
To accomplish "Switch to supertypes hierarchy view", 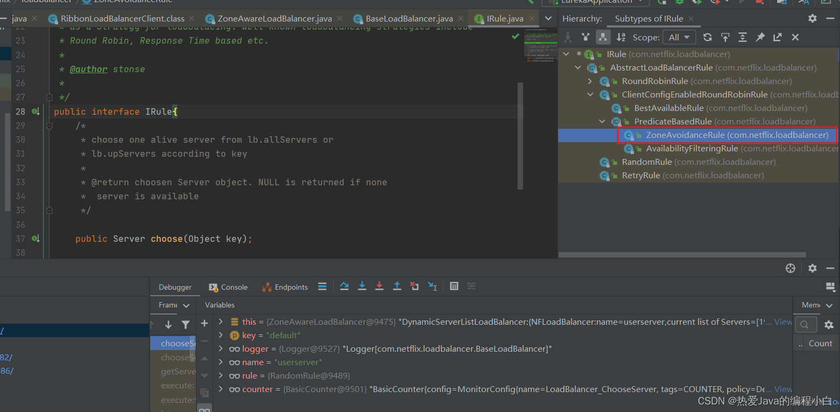I will (x=585, y=37).
